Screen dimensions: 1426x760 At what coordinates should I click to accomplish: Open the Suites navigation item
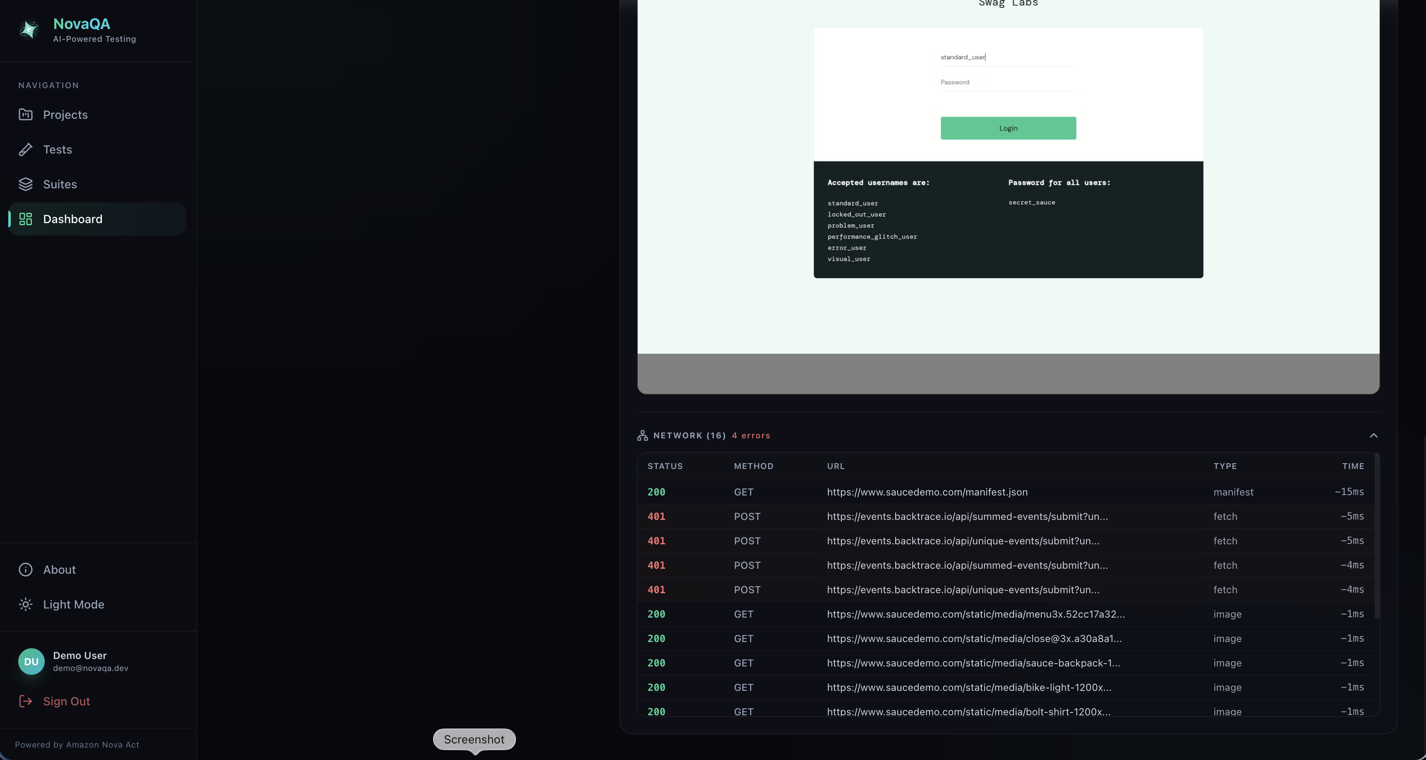[60, 184]
